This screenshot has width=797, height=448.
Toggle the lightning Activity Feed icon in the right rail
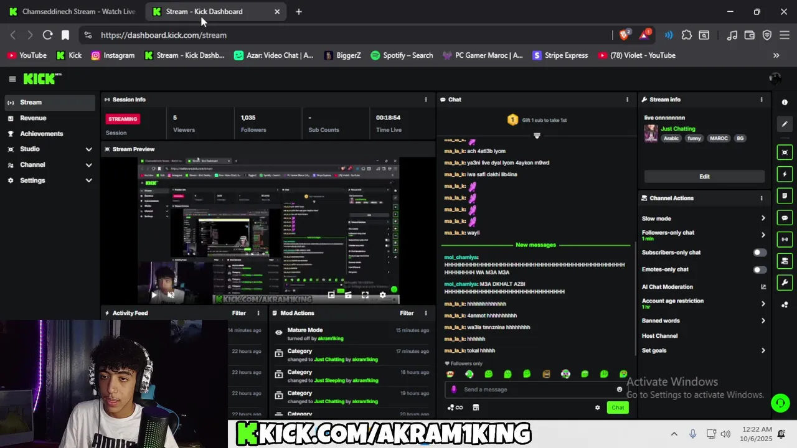[785, 174]
